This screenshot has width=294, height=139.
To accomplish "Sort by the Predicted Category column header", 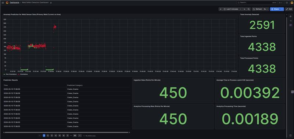I will (x=75, y=85).
